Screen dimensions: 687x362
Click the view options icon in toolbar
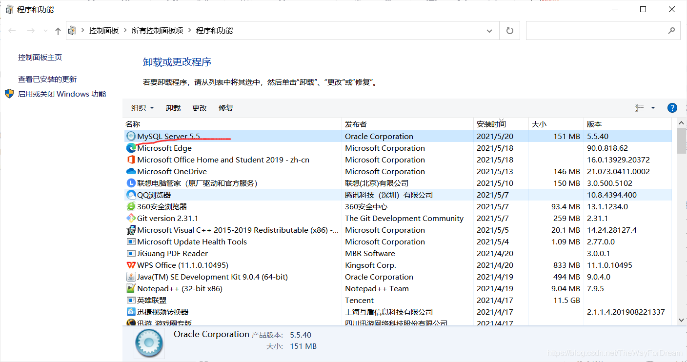(639, 108)
